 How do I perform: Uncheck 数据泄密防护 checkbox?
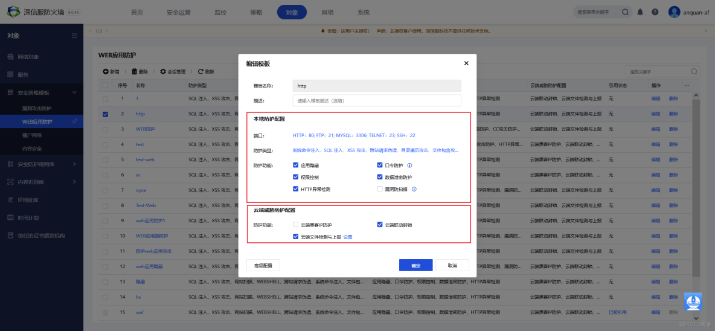point(379,178)
